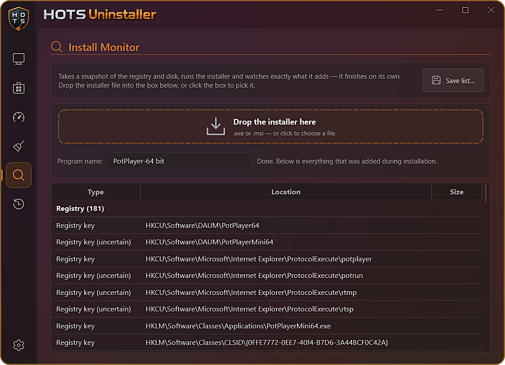Click the Drop the installer here box
Screen dimensions: 505x365
pyautogui.click(x=271, y=126)
